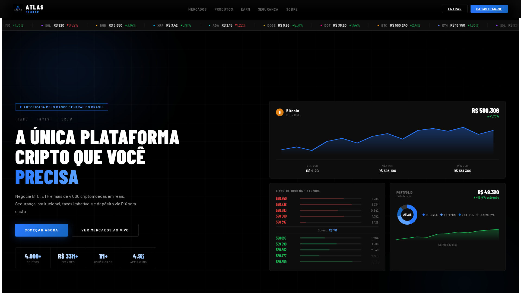The height and width of the screenshot is (293, 521).
Task: Click the 1M+ Usuários BR stat
Action: [103, 258]
